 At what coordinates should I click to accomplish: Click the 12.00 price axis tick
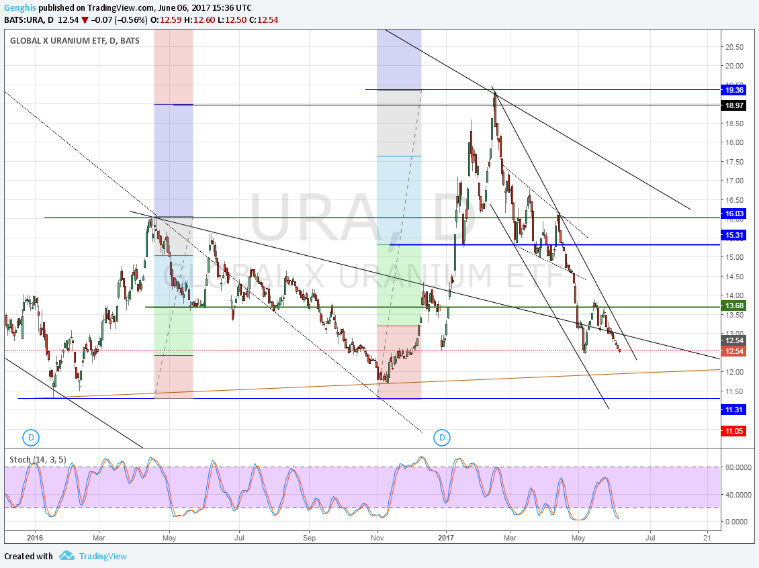(734, 372)
